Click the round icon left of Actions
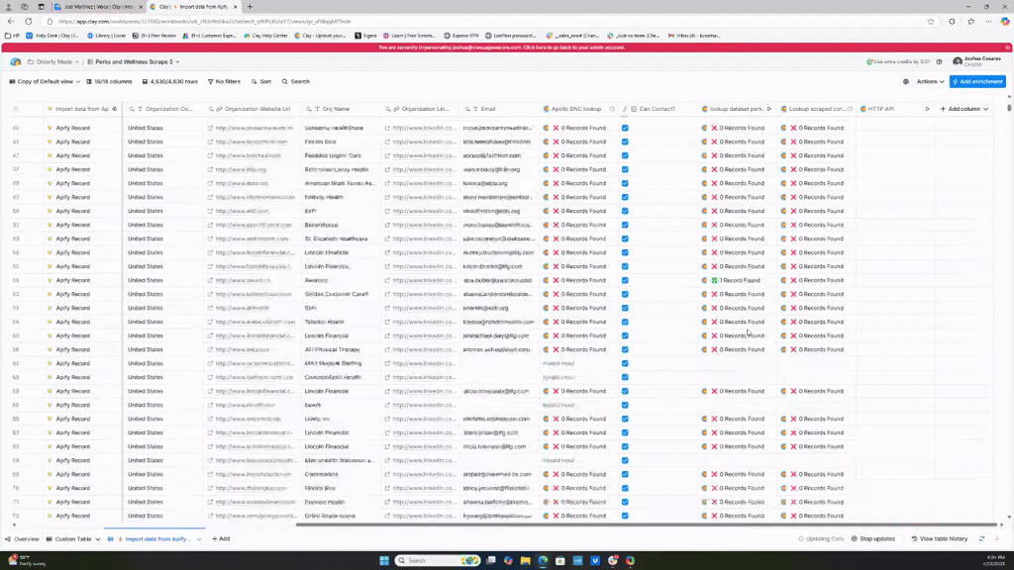The width and height of the screenshot is (1014, 570). [905, 81]
